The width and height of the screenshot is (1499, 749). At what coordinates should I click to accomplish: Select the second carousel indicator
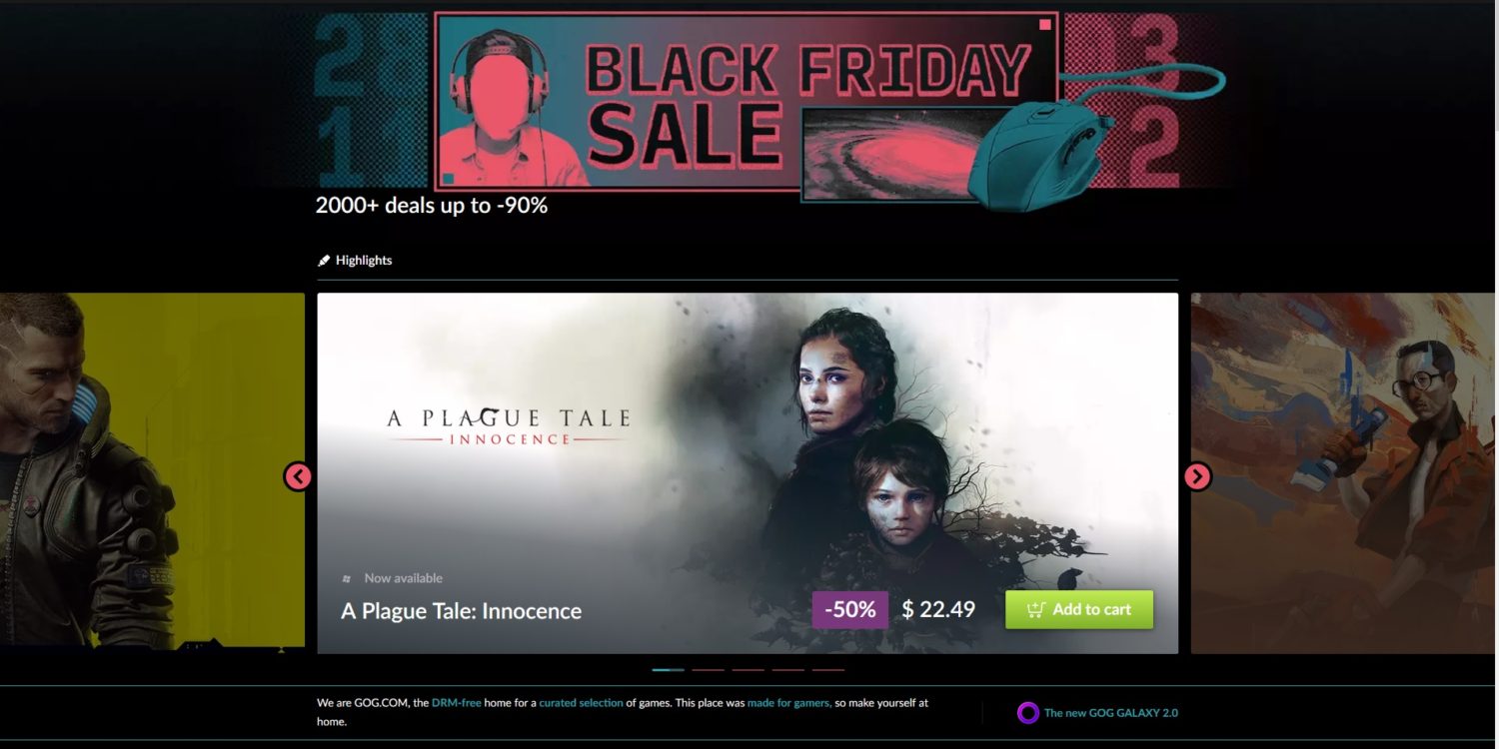[708, 669]
